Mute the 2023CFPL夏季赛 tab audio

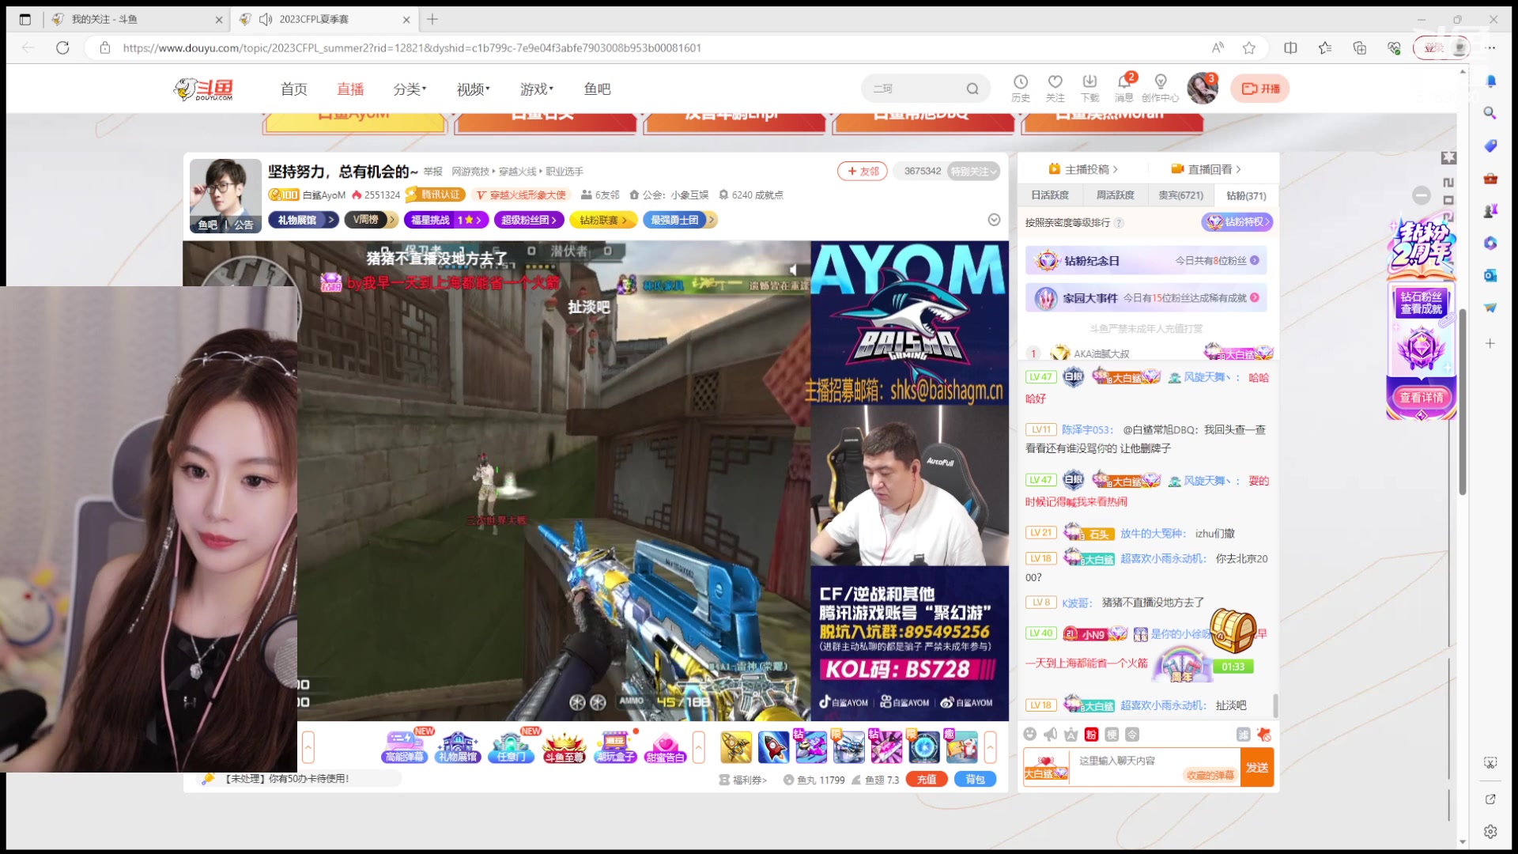[266, 19]
